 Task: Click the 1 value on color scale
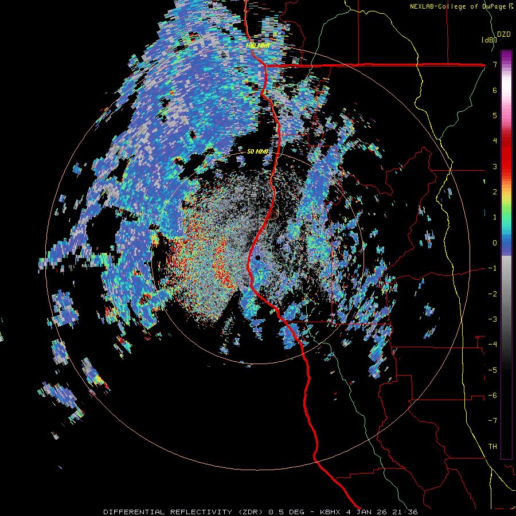tap(495, 217)
